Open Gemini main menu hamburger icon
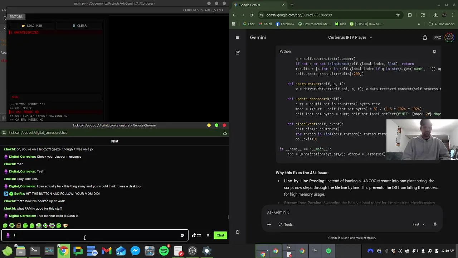 coord(238,37)
